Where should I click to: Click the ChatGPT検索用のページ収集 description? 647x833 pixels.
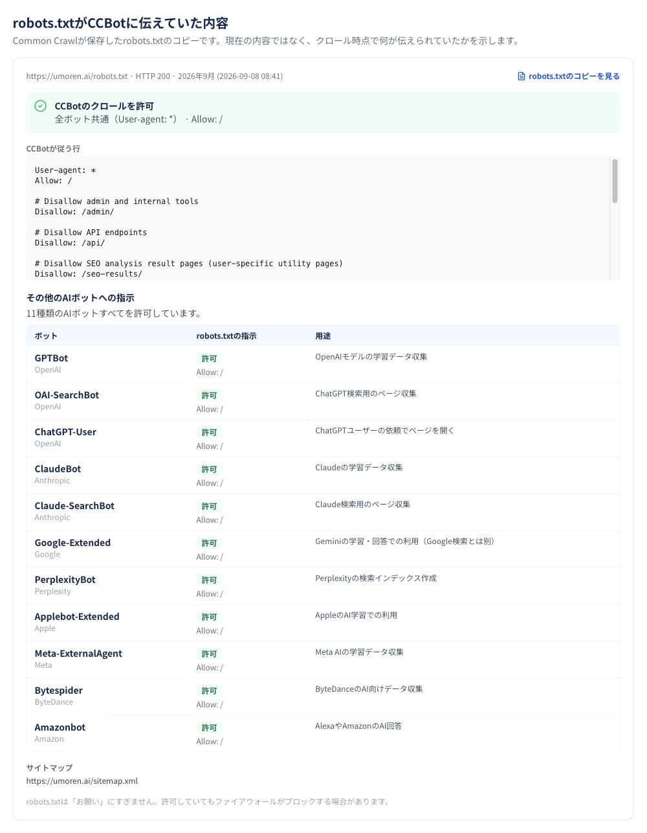366,394
